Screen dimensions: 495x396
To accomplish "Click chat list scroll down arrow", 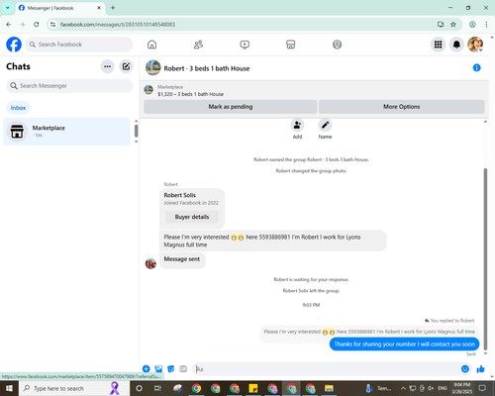I will point(136,142).
